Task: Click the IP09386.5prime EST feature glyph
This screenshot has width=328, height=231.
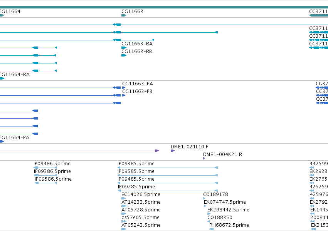Action: tap(45, 175)
